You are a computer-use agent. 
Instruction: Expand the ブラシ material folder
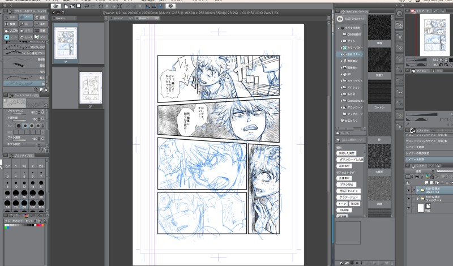pyautogui.click(x=341, y=41)
